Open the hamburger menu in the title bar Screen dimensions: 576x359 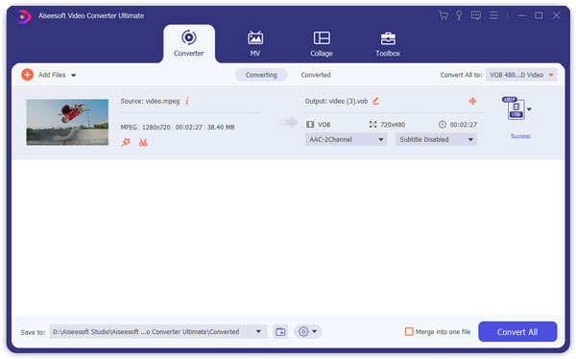click(494, 15)
